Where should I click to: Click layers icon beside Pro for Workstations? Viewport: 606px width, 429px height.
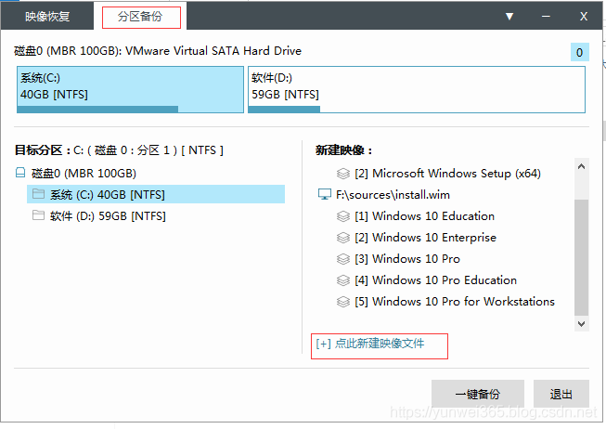[342, 302]
